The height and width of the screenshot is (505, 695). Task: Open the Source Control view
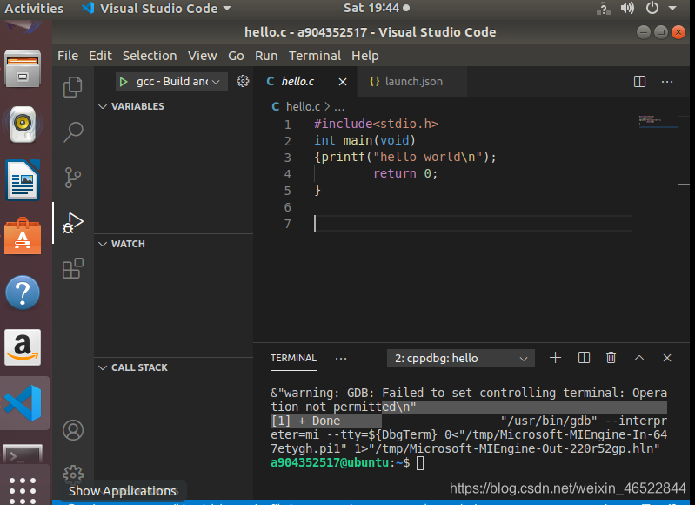73,178
